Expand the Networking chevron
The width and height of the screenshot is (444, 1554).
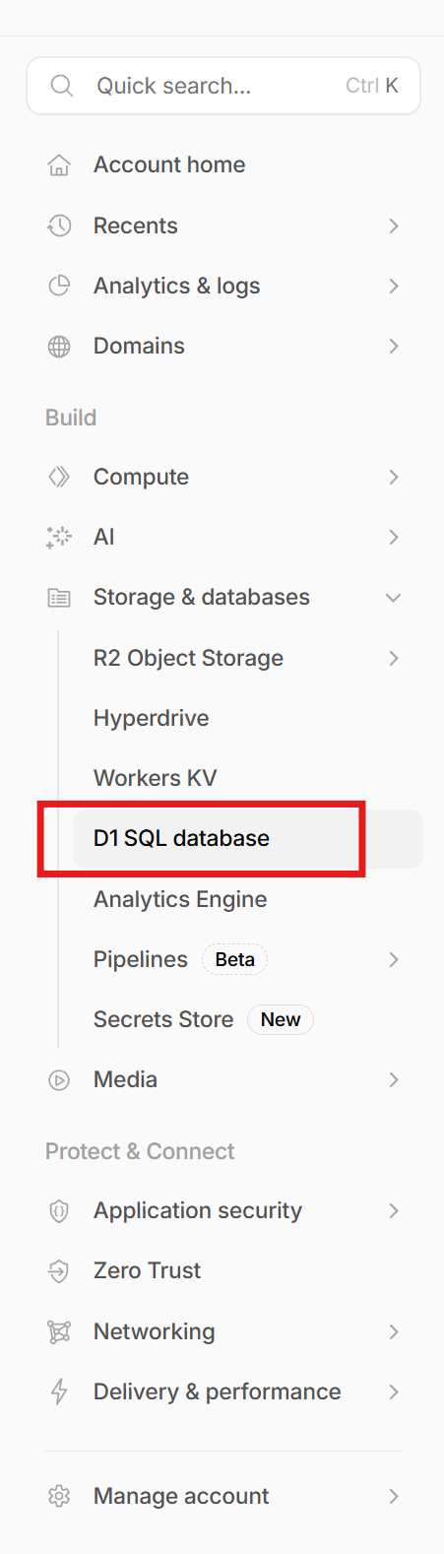[394, 1332]
